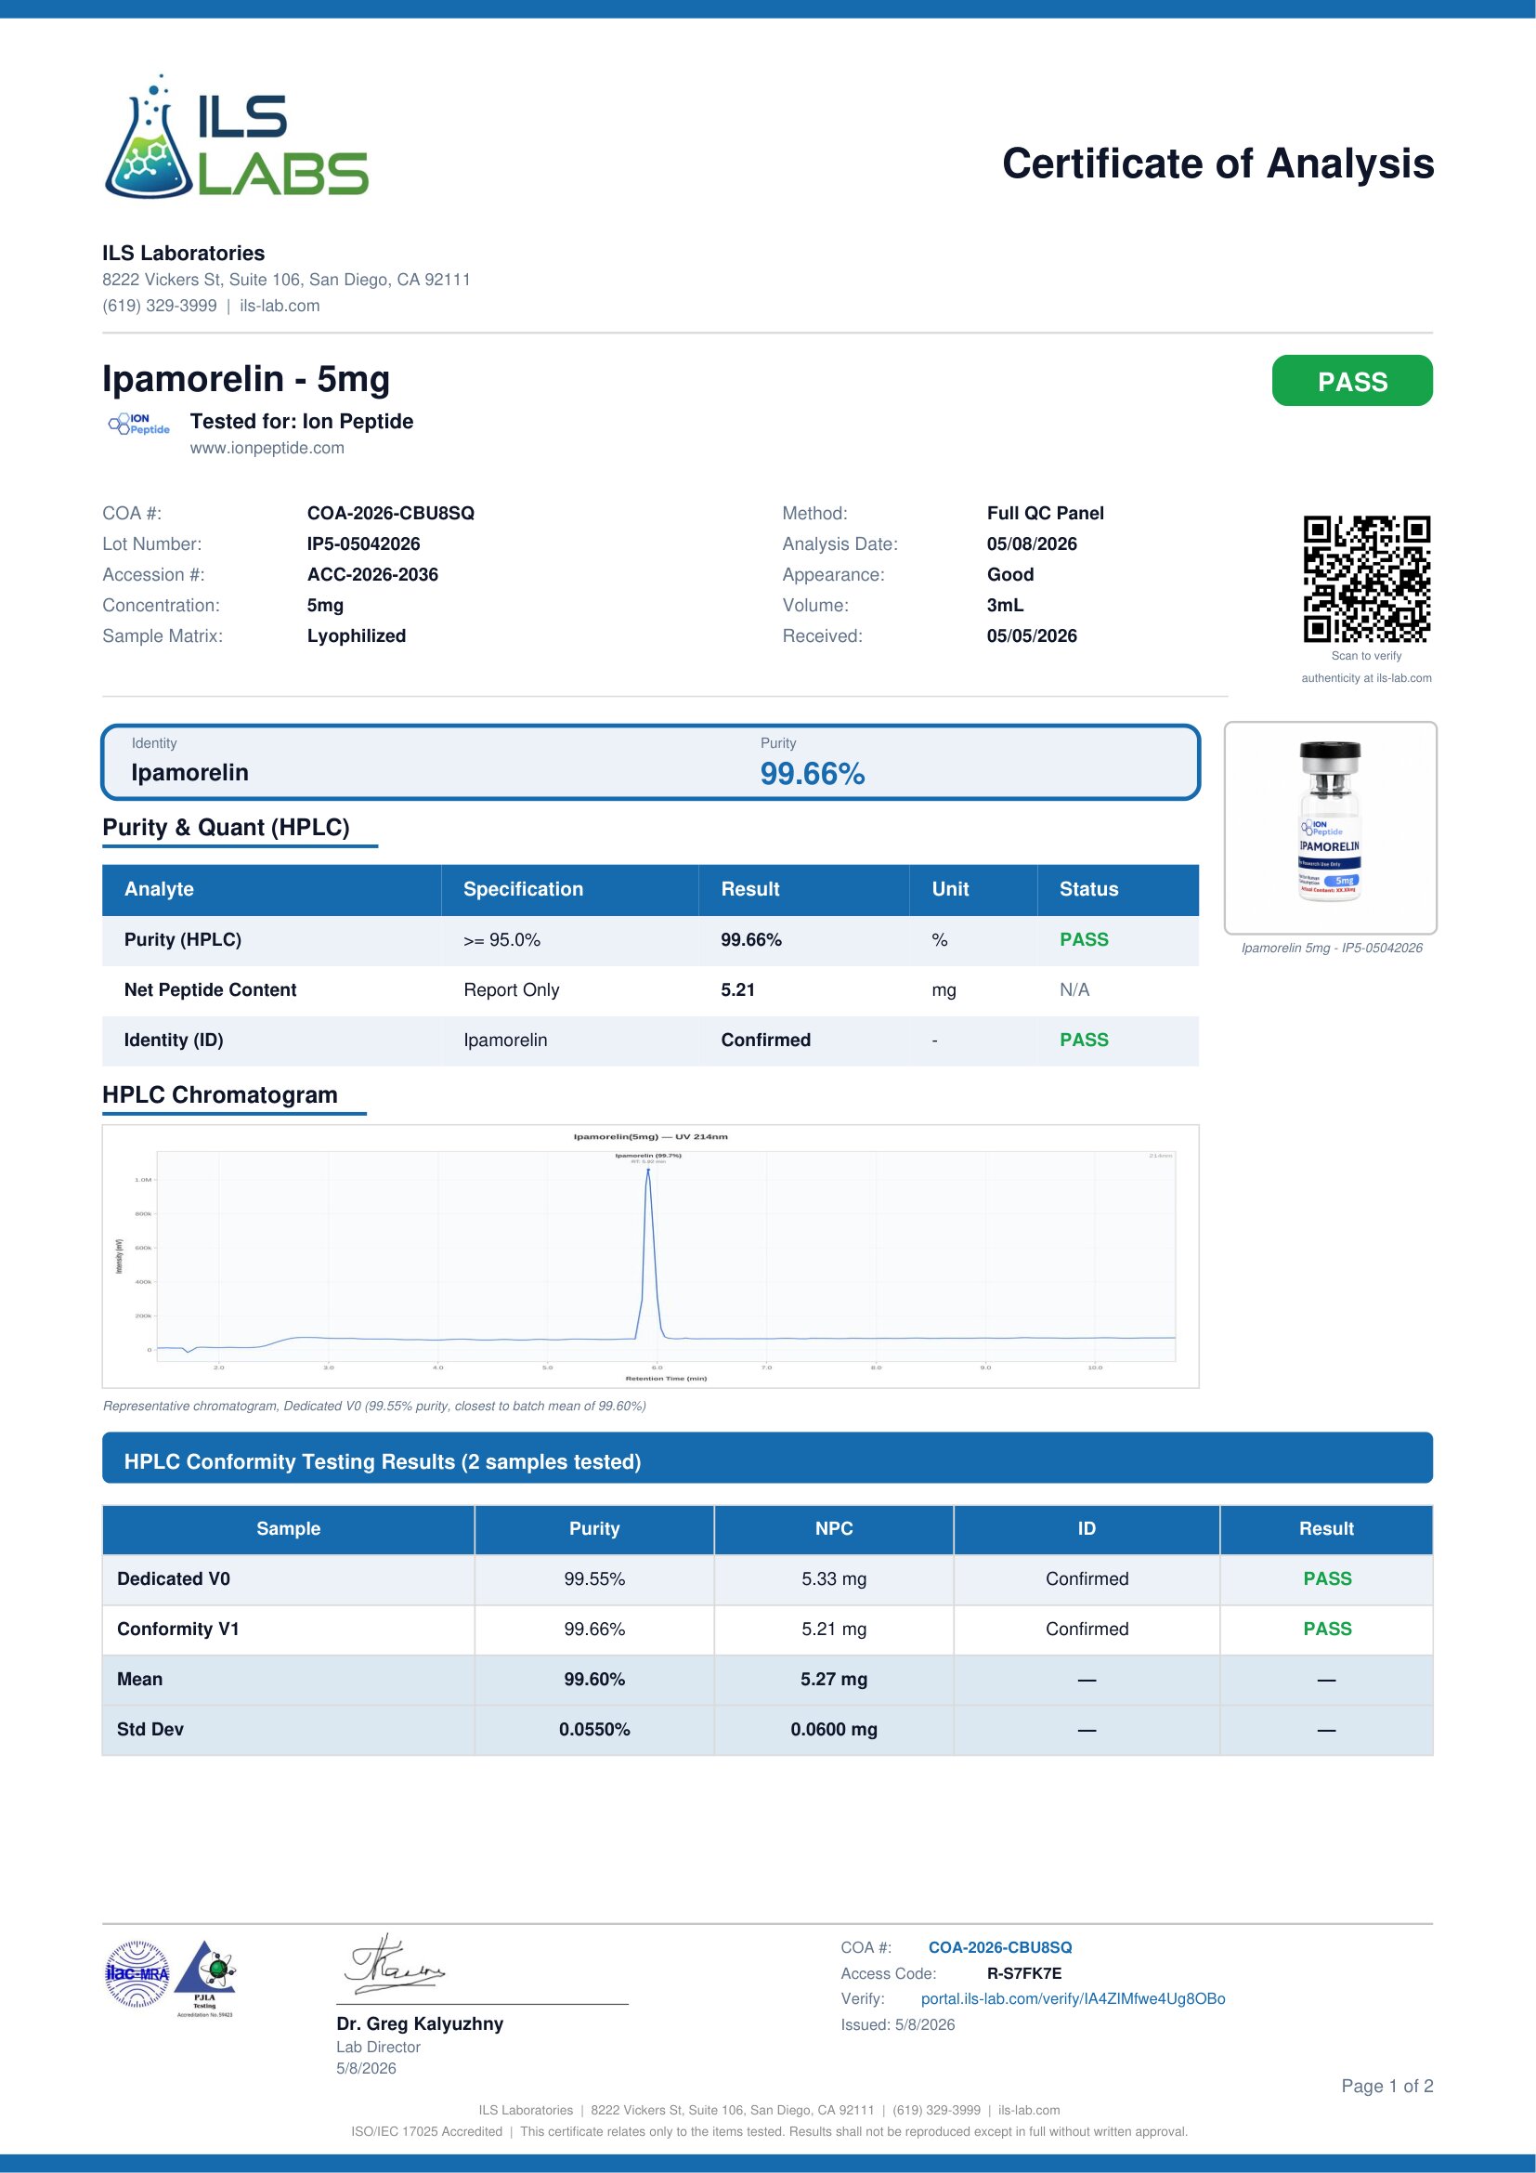Click PASS result for Conformity V1
The image size is (1536, 2173).
click(x=1327, y=1629)
